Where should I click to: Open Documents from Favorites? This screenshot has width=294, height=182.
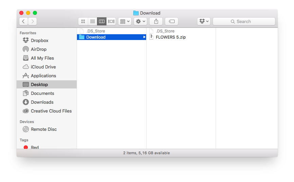[x=42, y=93]
